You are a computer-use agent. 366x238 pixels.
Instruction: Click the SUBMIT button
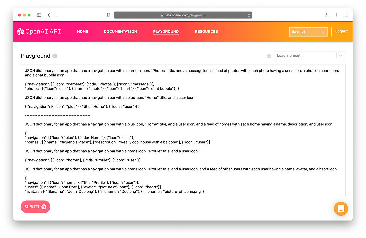click(x=36, y=207)
